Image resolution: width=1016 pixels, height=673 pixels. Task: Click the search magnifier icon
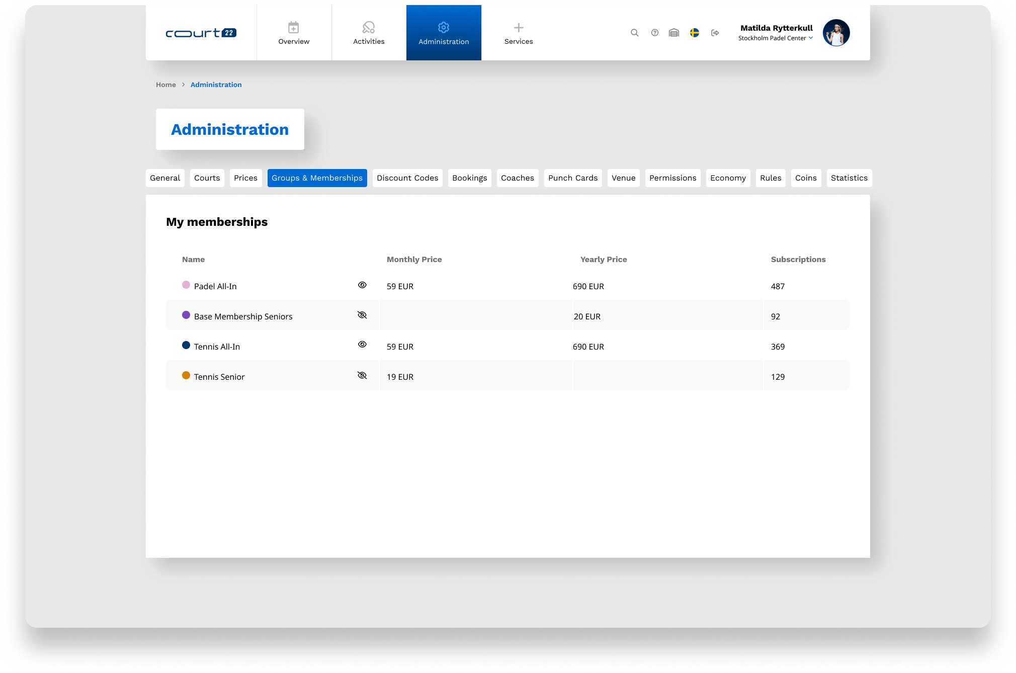(635, 33)
